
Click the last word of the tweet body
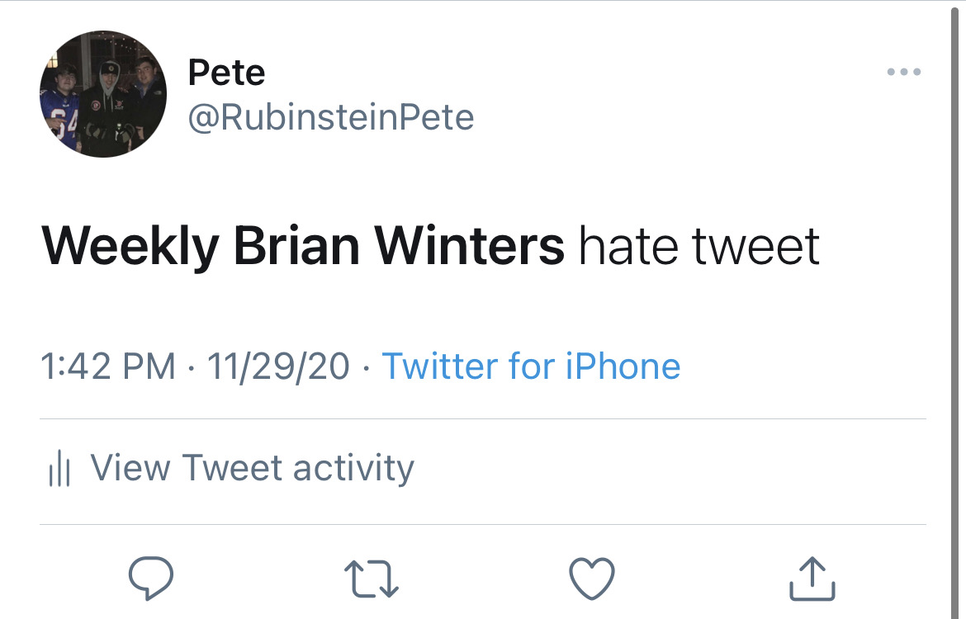(x=755, y=246)
